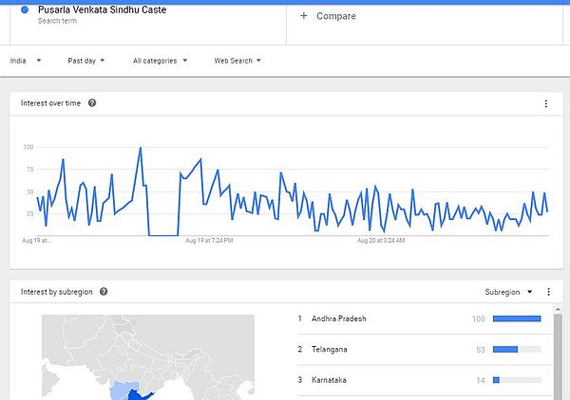Open the India region dropdown

point(26,61)
